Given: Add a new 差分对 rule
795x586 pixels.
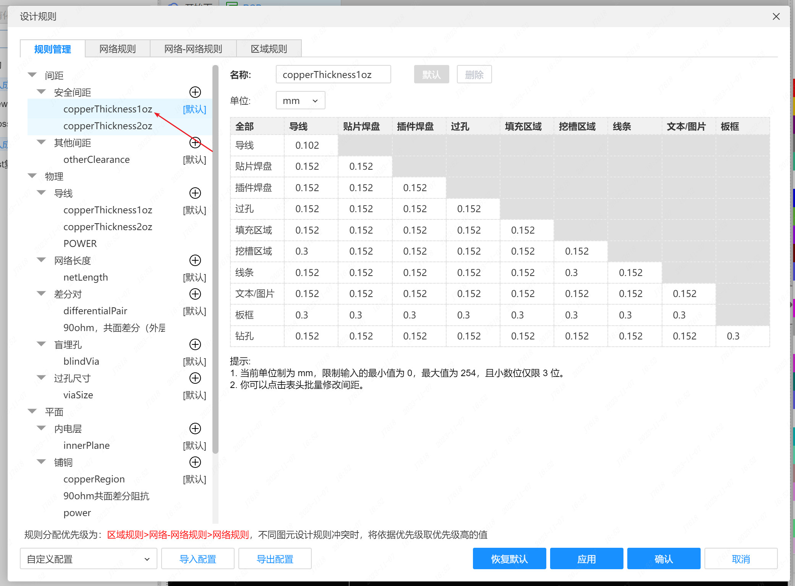Looking at the screenshot, I should (x=195, y=294).
